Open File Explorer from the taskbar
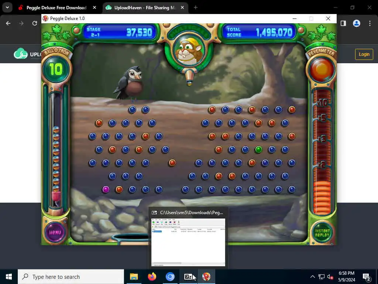378x284 pixels. click(134, 277)
